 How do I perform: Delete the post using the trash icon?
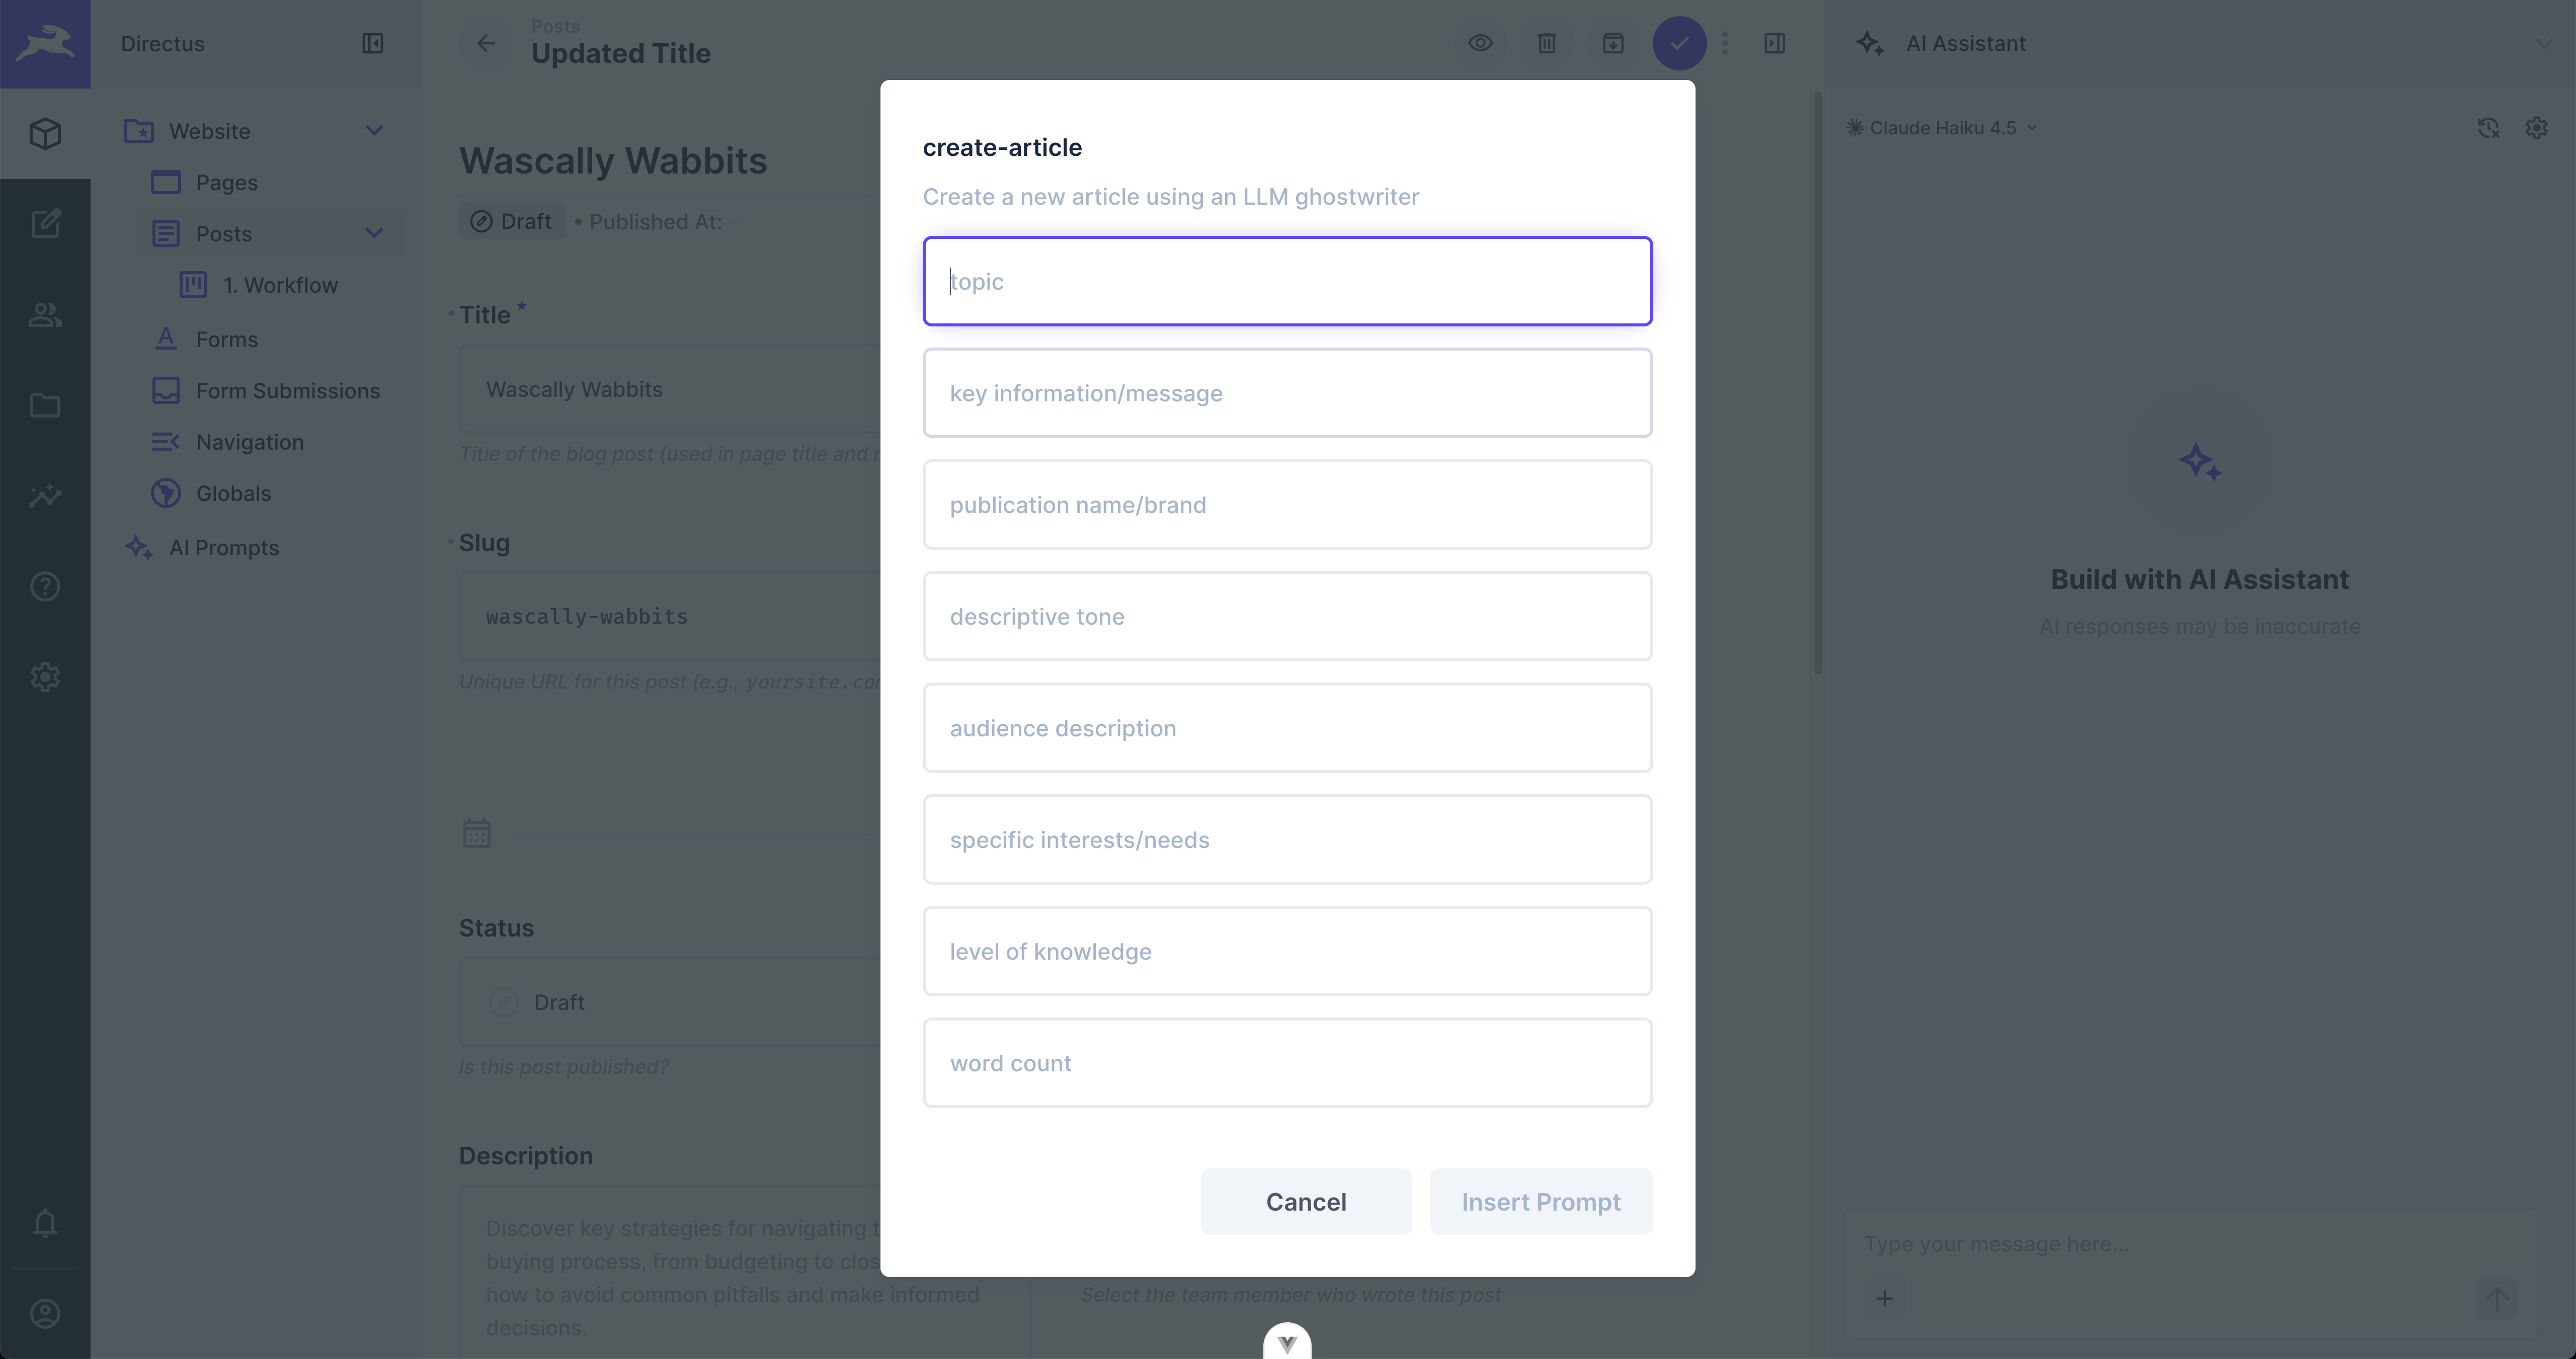1546,43
